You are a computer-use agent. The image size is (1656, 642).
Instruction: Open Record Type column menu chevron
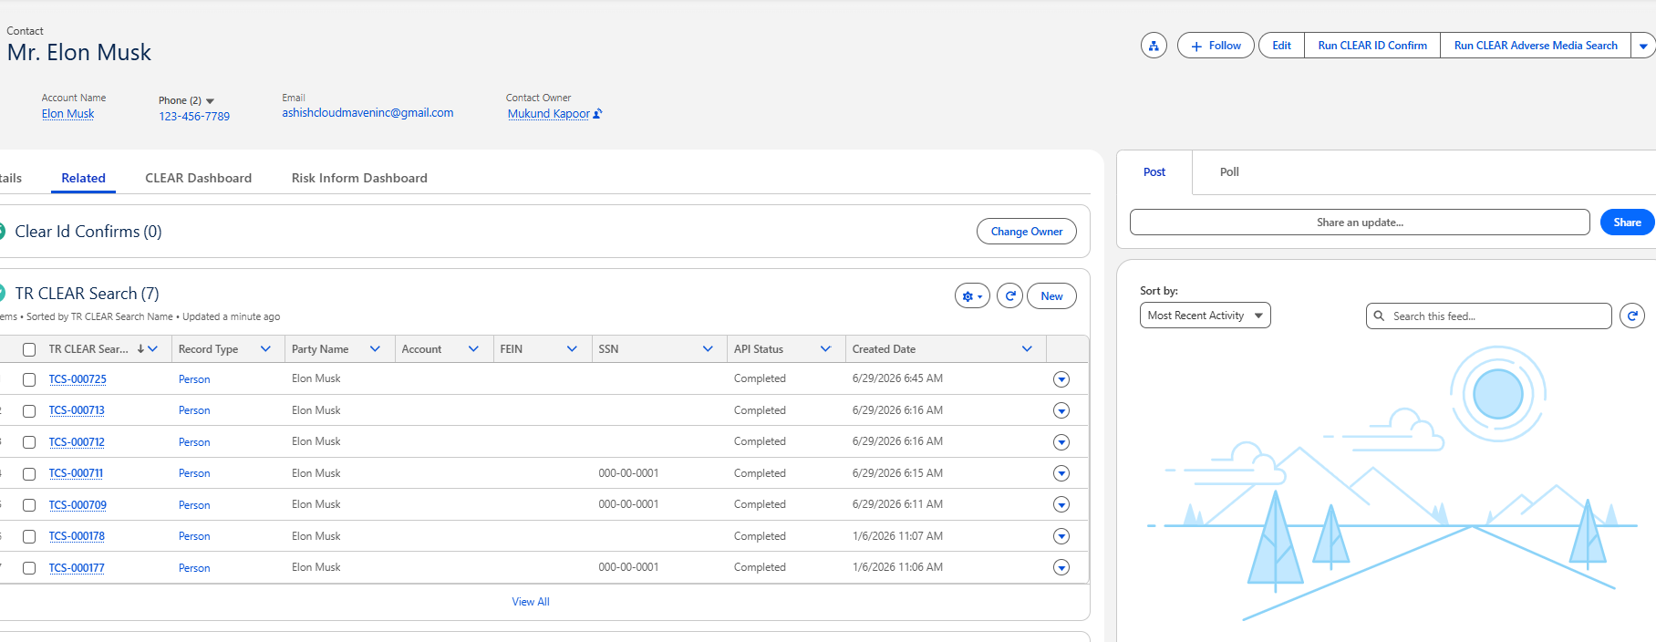(x=265, y=349)
